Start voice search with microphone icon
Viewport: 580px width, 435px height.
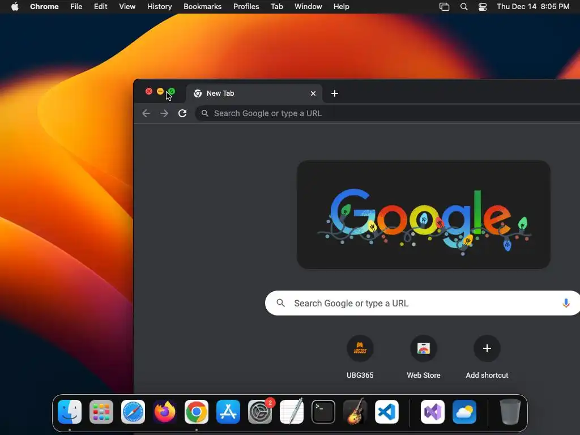pos(566,304)
